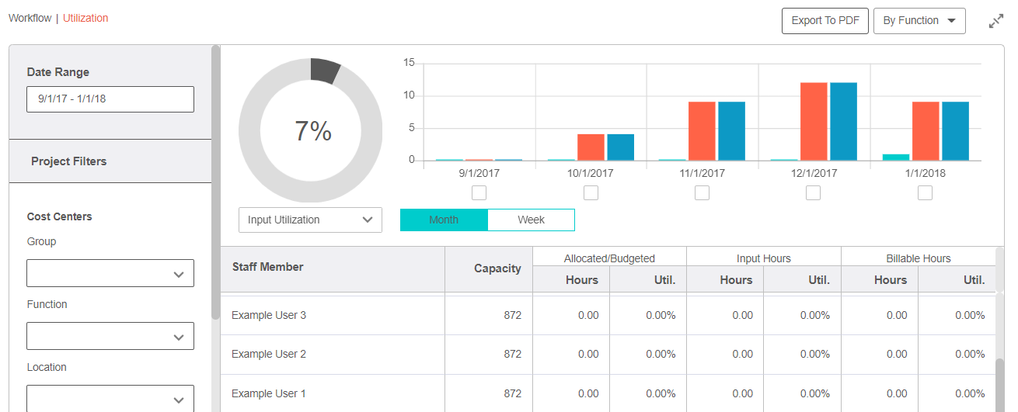
Task: Go to the Workflow link
Action: (30, 18)
